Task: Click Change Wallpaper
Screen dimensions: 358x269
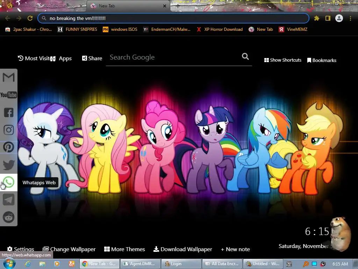Action: (69, 249)
